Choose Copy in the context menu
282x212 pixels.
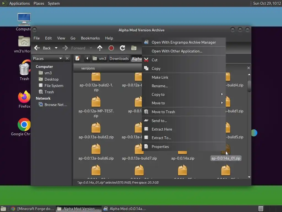[184, 68]
